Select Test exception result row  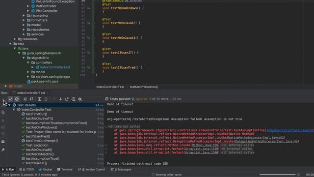[37, 146]
